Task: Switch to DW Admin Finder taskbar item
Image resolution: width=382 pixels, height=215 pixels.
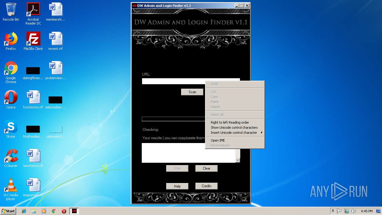Action: coord(74,211)
